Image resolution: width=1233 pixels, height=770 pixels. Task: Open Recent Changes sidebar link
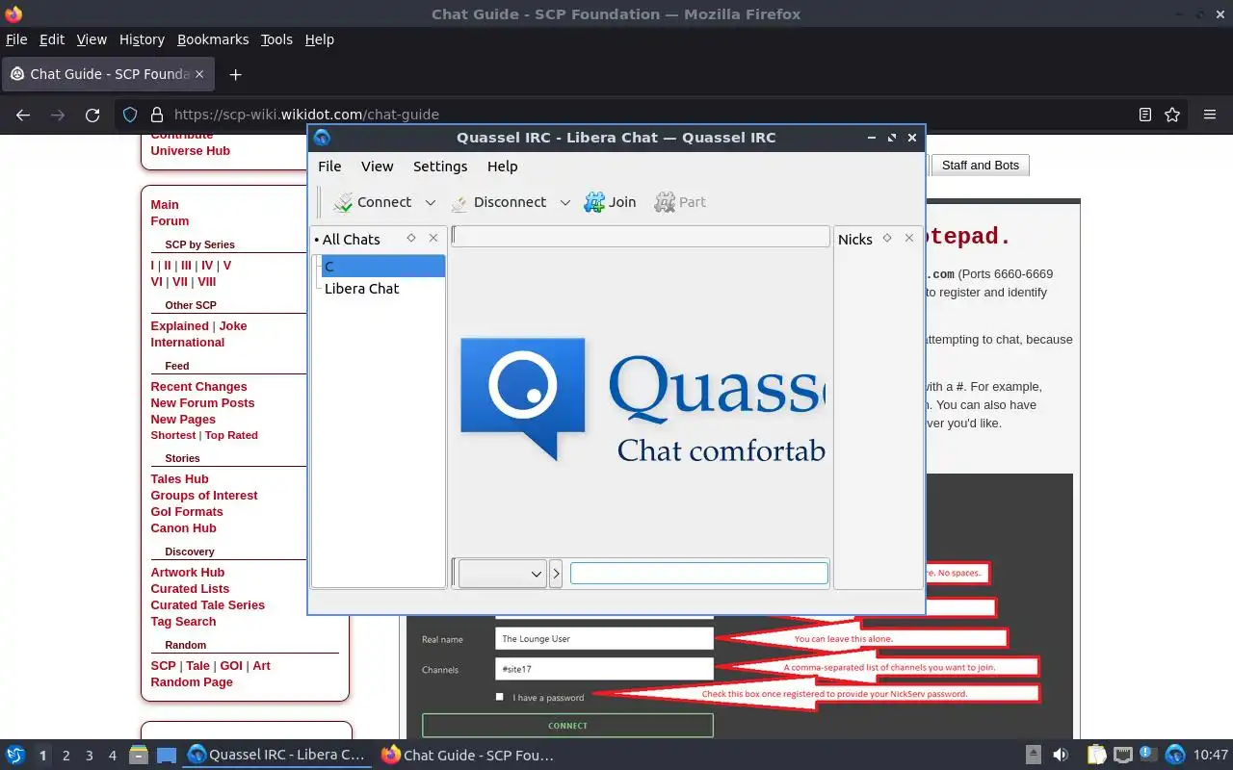coord(198,387)
